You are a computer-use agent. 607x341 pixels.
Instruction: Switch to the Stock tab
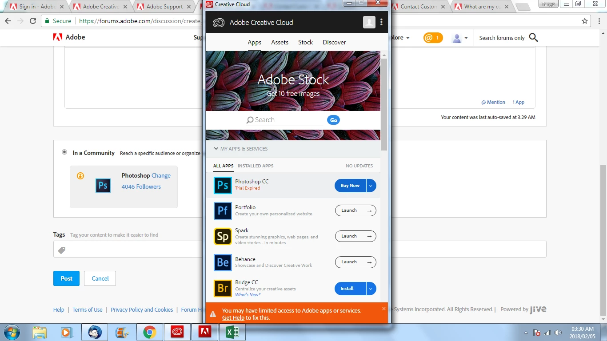[x=306, y=42]
